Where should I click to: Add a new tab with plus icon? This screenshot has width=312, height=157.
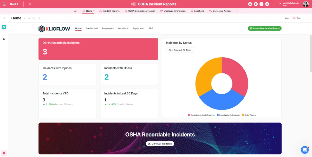[237, 11]
